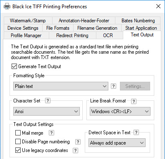Expand the Always add space dropdown
The width and height of the screenshot is (165, 159).
[117, 143]
